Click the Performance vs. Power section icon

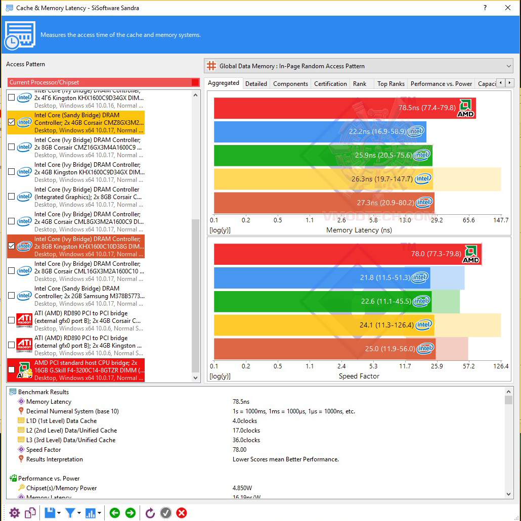[13, 479]
